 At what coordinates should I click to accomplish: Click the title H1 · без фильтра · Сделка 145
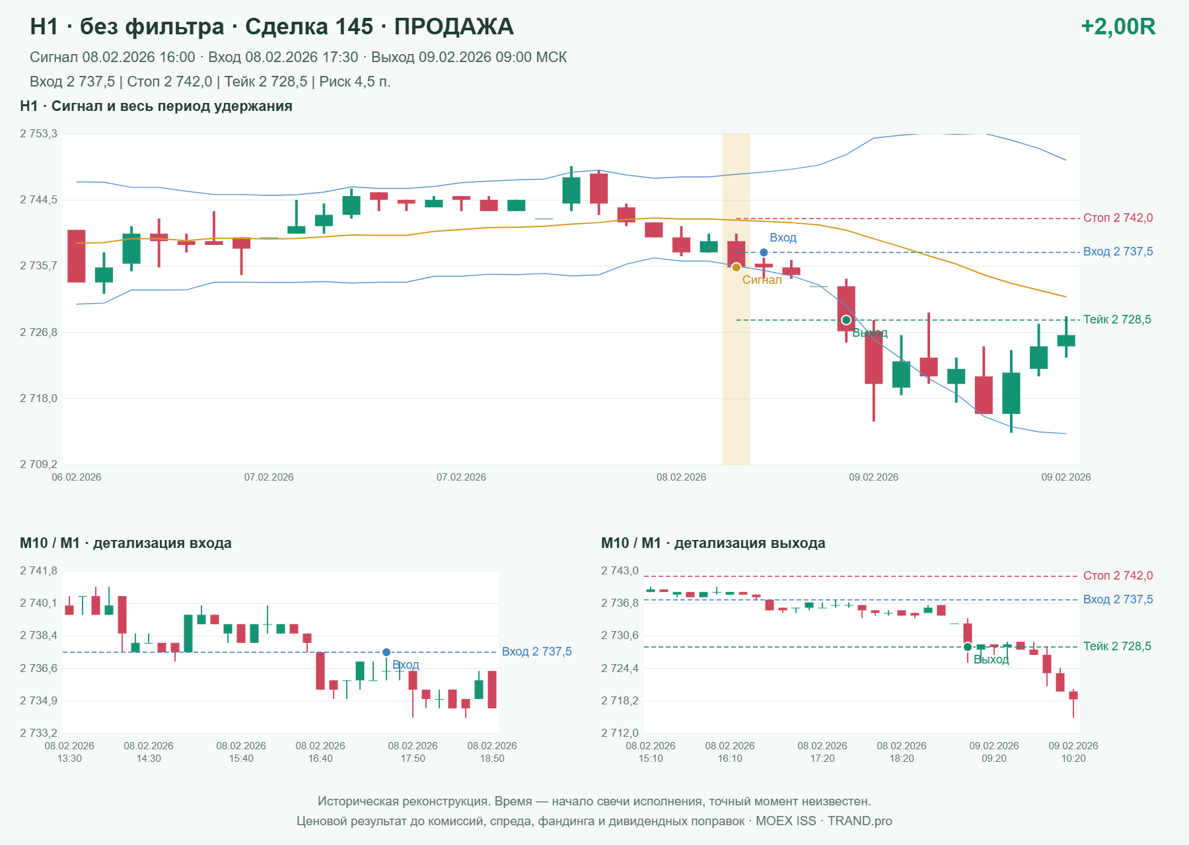pyautogui.click(x=201, y=26)
